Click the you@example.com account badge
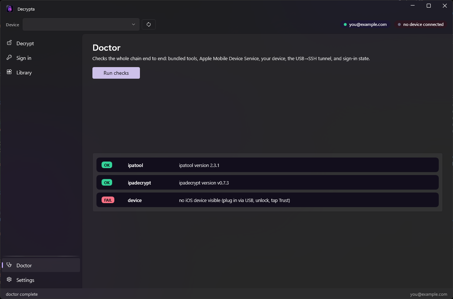Screen dimensions: 453x299 [365, 24]
